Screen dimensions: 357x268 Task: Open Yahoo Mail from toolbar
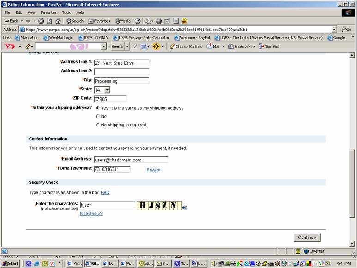(213, 47)
